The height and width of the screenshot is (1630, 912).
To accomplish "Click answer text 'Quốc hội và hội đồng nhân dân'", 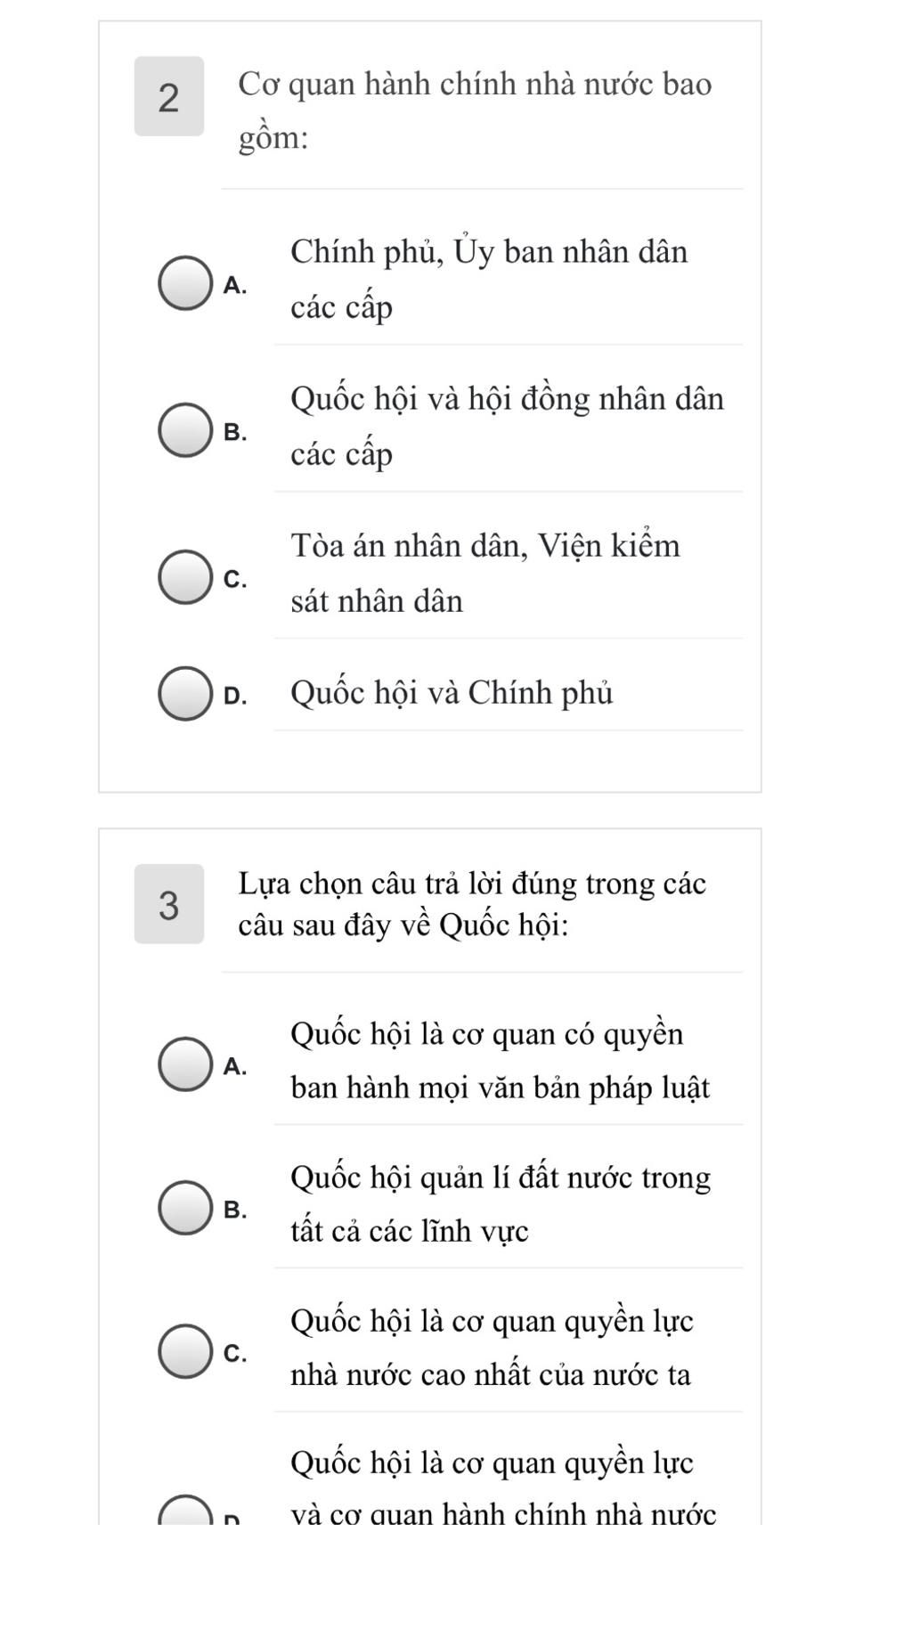I will (x=507, y=399).
